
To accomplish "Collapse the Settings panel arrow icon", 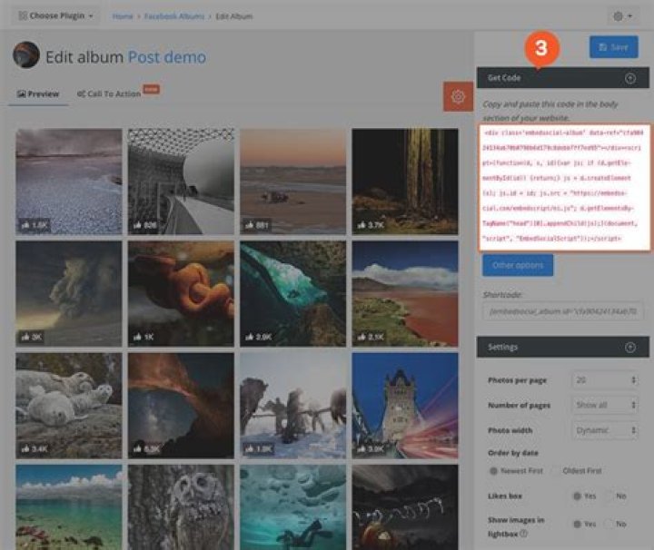I will coord(630,347).
